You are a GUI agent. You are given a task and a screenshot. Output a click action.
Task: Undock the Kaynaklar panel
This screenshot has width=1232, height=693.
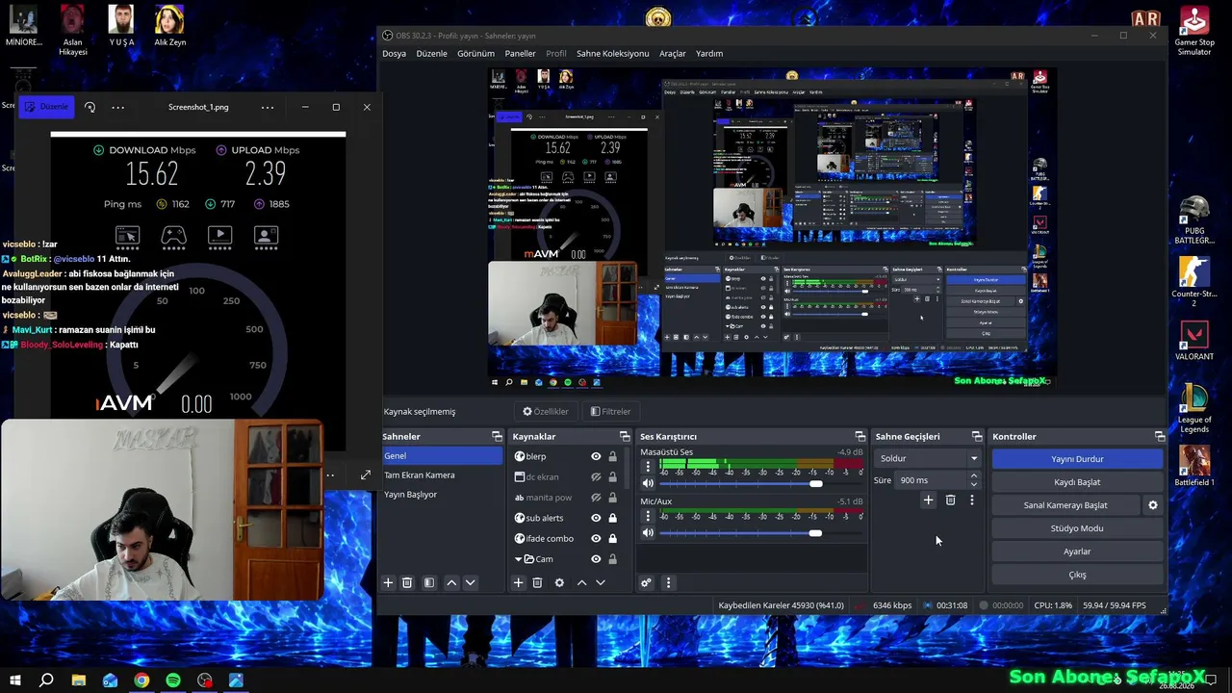coord(625,437)
